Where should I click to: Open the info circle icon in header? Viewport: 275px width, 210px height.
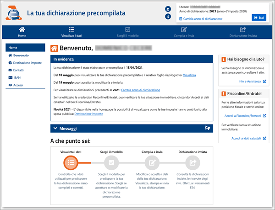[168, 16]
